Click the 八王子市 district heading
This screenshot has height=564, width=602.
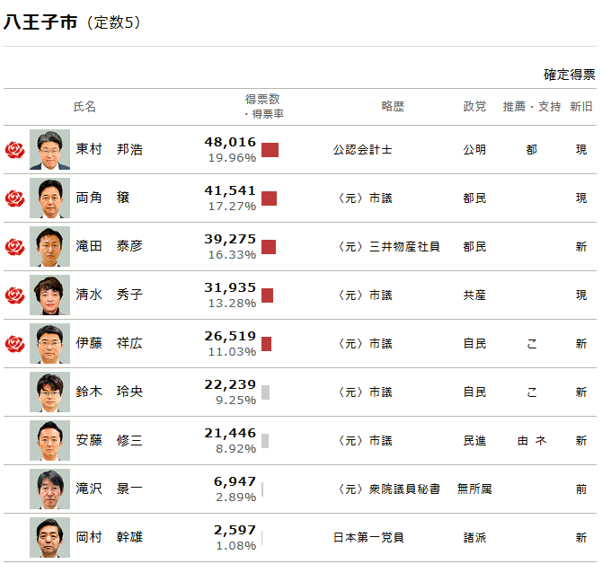coord(41,22)
